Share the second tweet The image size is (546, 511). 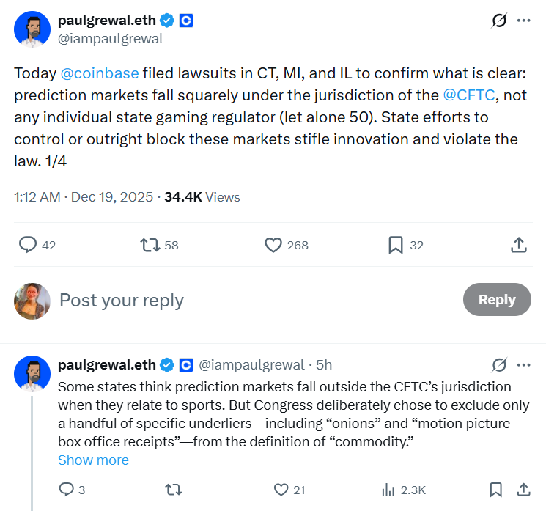click(x=523, y=489)
